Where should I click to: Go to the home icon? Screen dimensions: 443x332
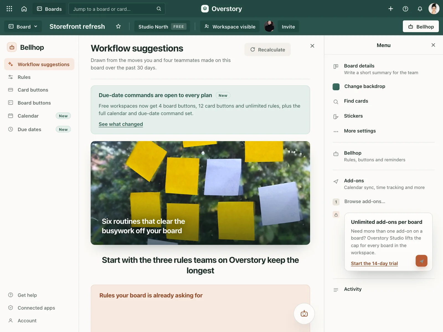pyautogui.click(x=24, y=9)
